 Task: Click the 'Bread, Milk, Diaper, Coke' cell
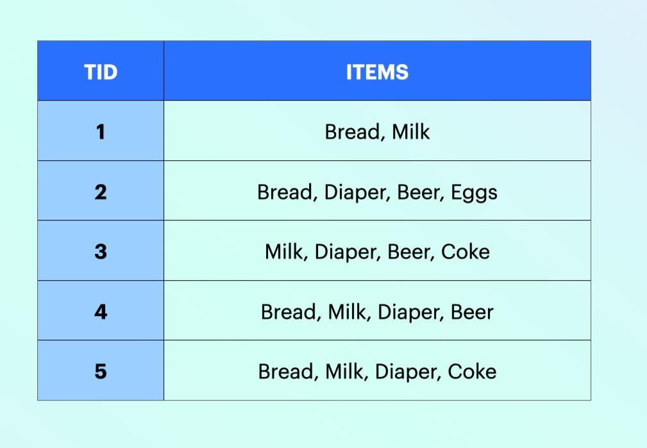[x=377, y=370]
